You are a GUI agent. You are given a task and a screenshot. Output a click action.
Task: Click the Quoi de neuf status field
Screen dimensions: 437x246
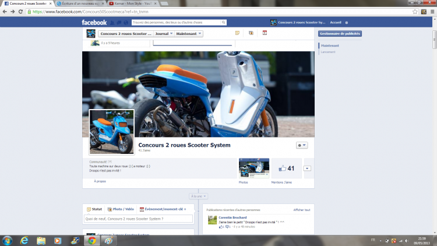pos(138,219)
